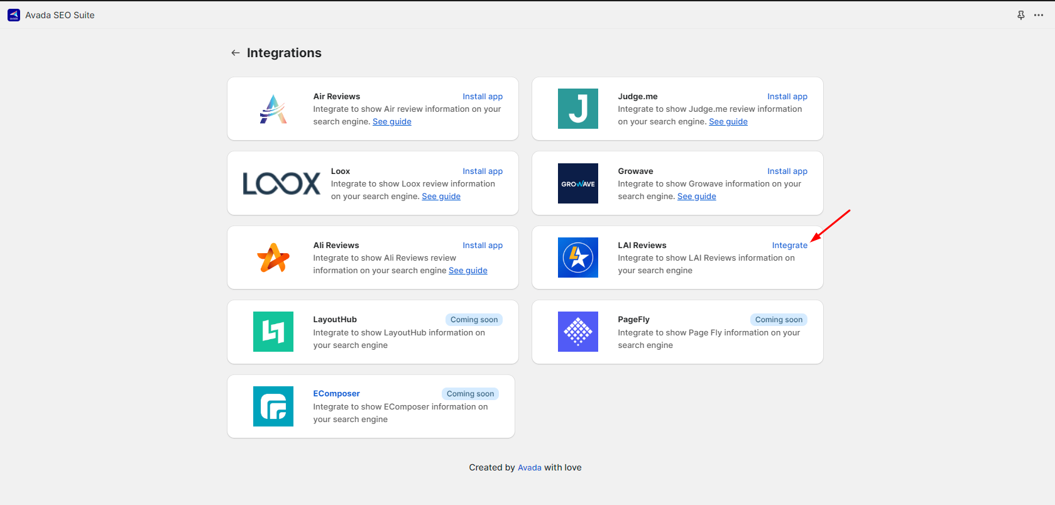Image resolution: width=1055 pixels, height=505 pixels.
Task: Open the EComposer title link
Action: pos(337,393)
